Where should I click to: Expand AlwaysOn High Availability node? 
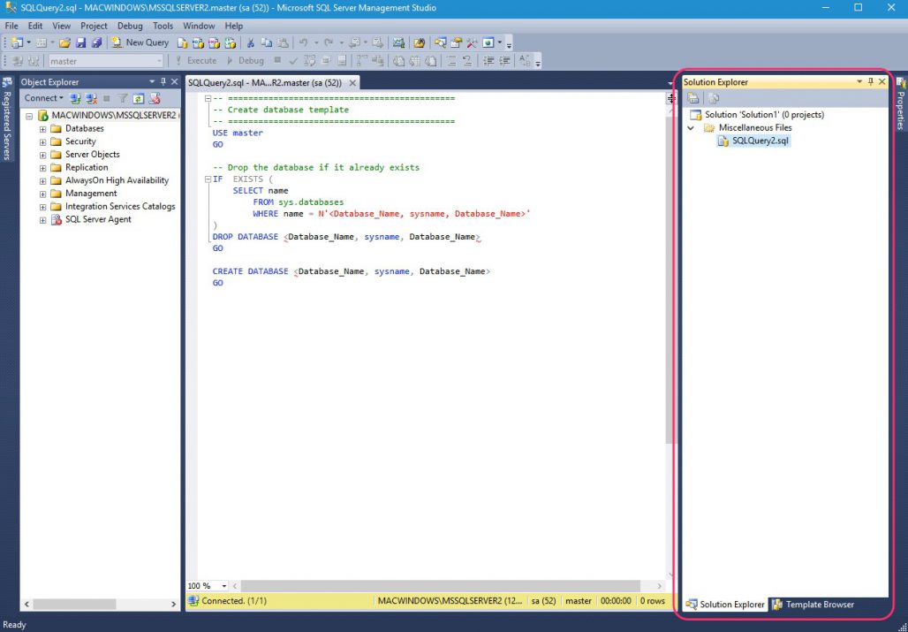click(42, 180)
